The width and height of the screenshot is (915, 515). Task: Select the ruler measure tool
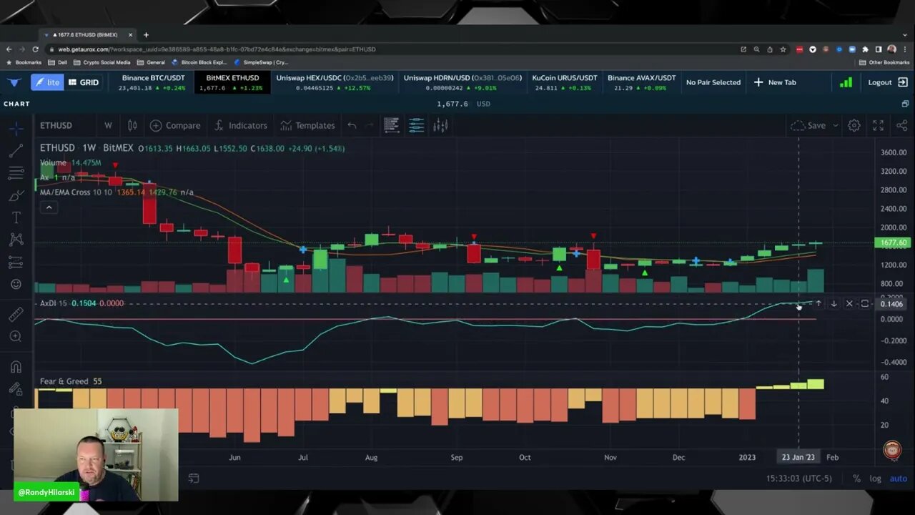pos(16,314)
